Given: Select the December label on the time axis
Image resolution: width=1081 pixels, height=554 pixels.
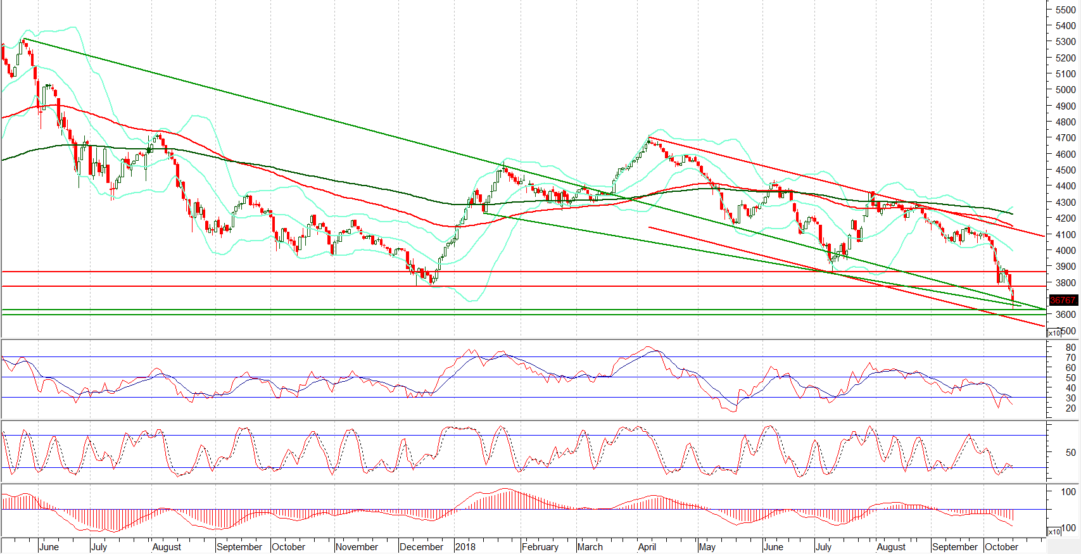Looking at the screenshot, I should pos(421,546).
